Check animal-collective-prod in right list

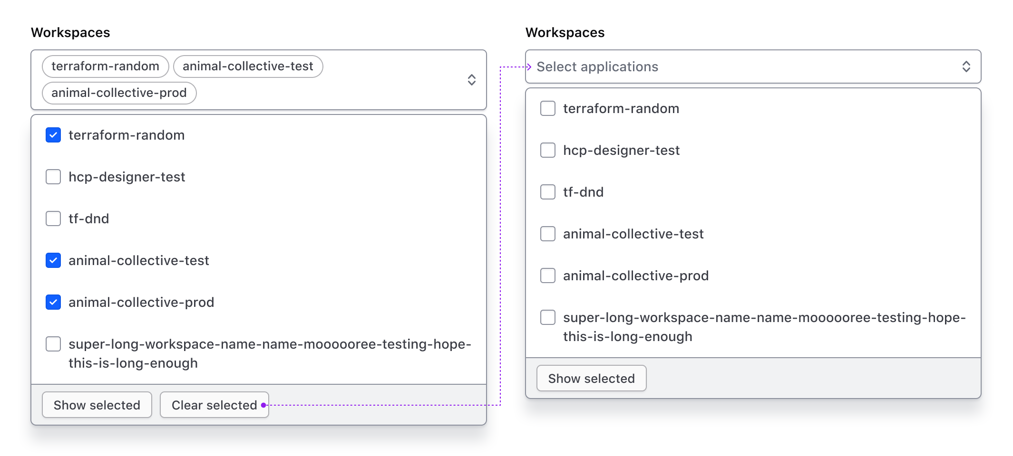[x=547, y=275]
